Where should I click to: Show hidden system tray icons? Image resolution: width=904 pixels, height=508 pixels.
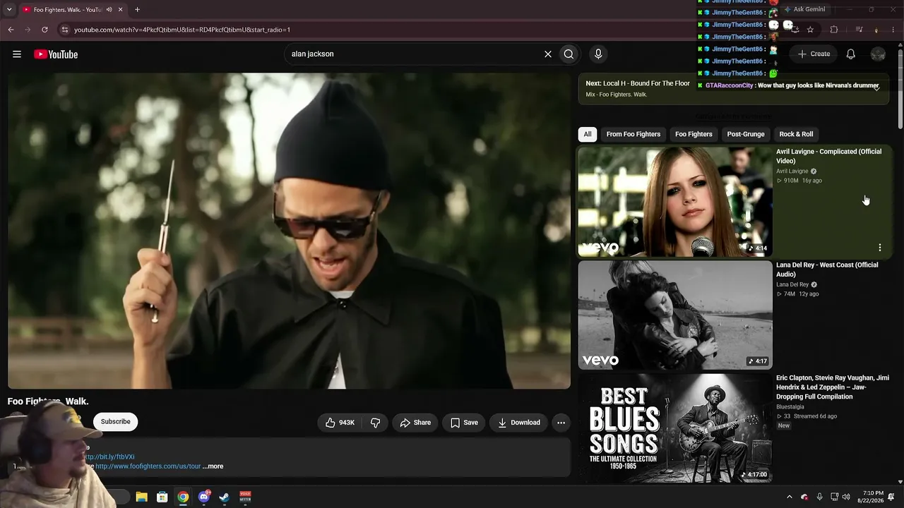[x=790, y=497]
